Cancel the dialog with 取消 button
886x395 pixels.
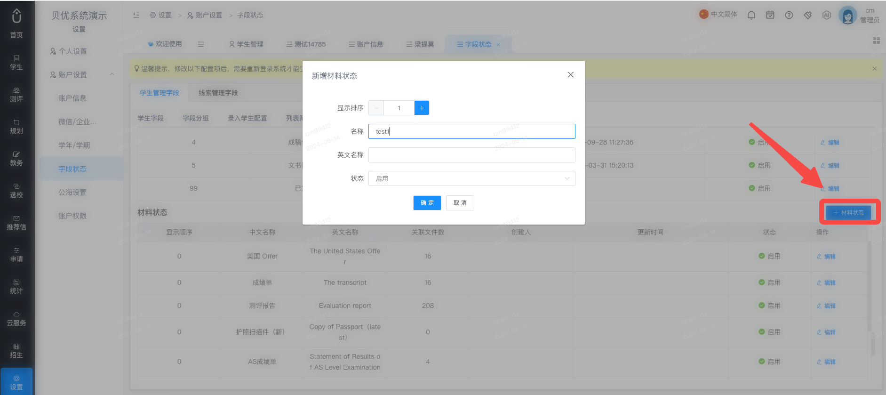click(x=460, y=203)
